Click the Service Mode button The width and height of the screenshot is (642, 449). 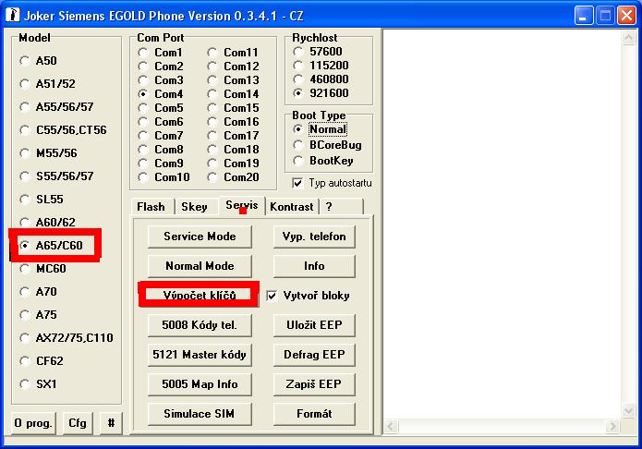tap(200, 237)
